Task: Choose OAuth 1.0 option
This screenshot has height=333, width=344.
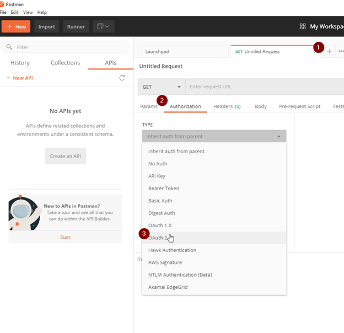Action: click(x=214, y=225)
